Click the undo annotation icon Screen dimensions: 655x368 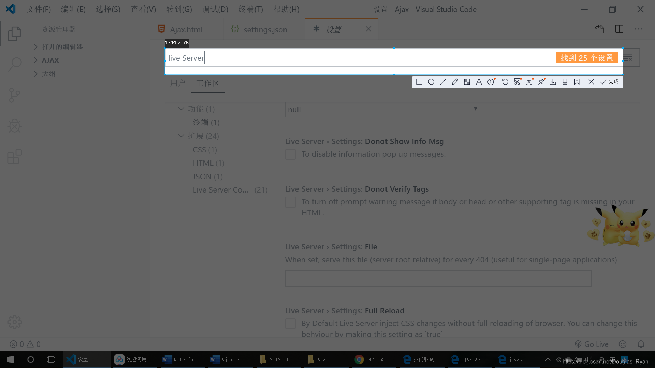[x=505, y=82]
